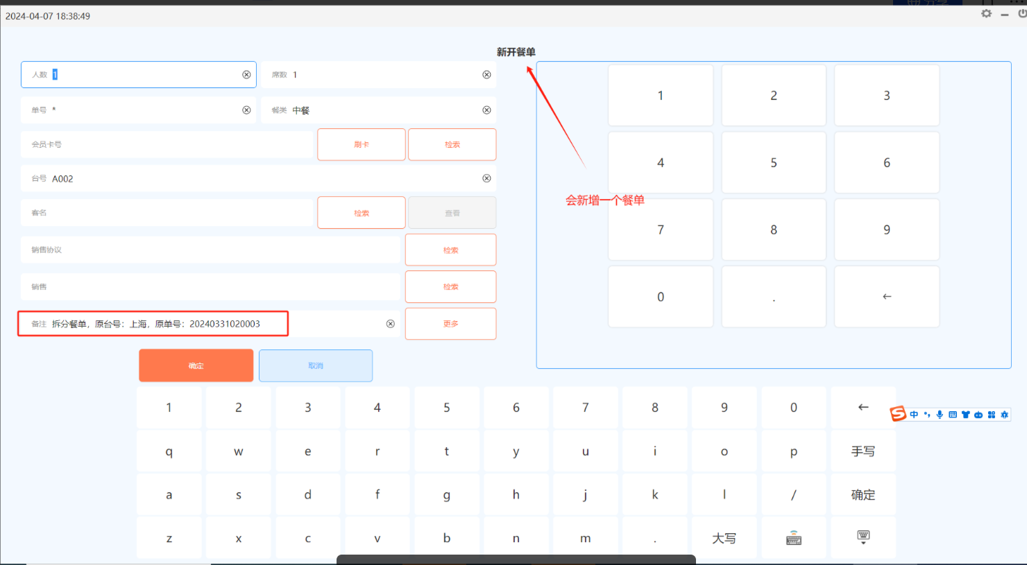This screenshot has width=1027, height=565.
Task: Open the Sogou skin shirt icon
Action: point(965,415)
